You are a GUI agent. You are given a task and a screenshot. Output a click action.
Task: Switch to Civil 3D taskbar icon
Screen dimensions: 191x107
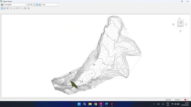click(x=101, y=104)
